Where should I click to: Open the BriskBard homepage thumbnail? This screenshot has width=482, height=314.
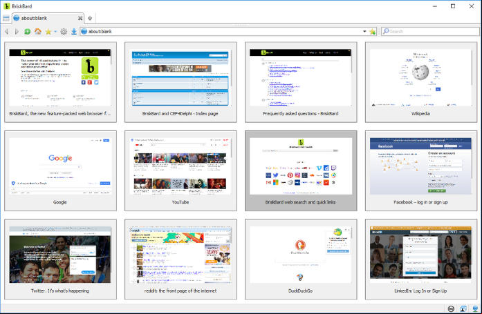tap(60, 82)
